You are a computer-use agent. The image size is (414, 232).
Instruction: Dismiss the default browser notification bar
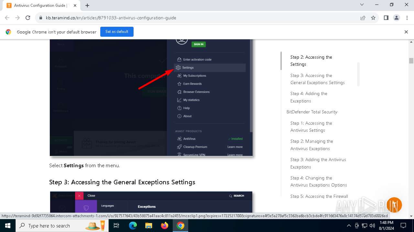(406, 32)
